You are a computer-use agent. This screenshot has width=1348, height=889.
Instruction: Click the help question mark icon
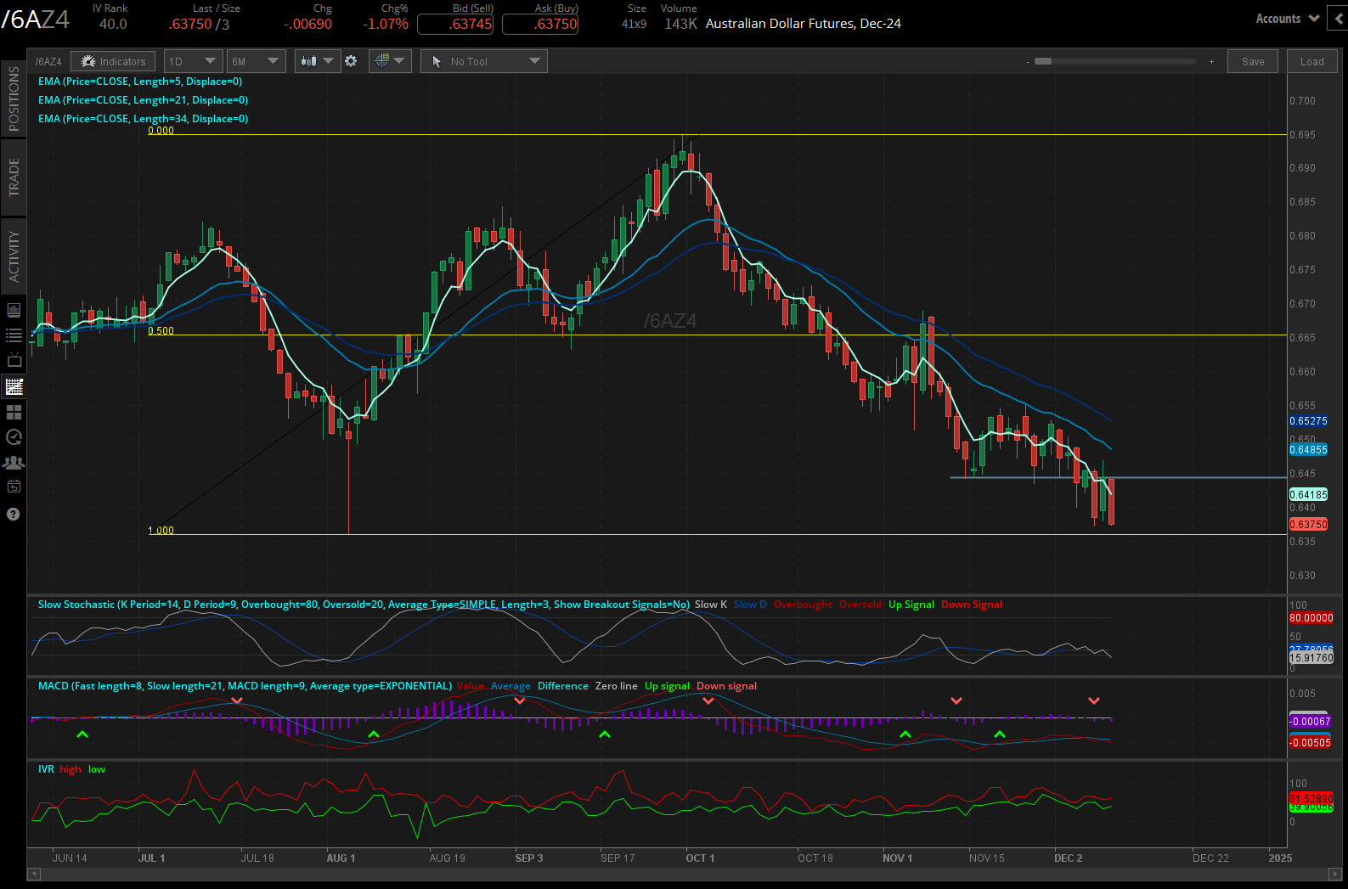14,514
